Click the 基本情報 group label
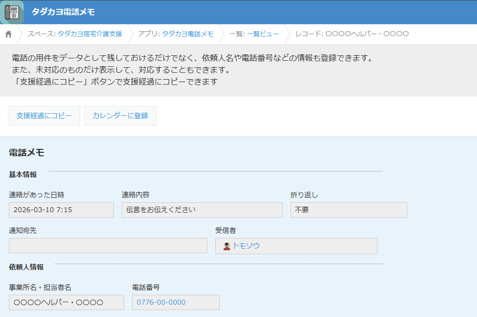Viewport: 477px width, 317px height. click(23, 174)
